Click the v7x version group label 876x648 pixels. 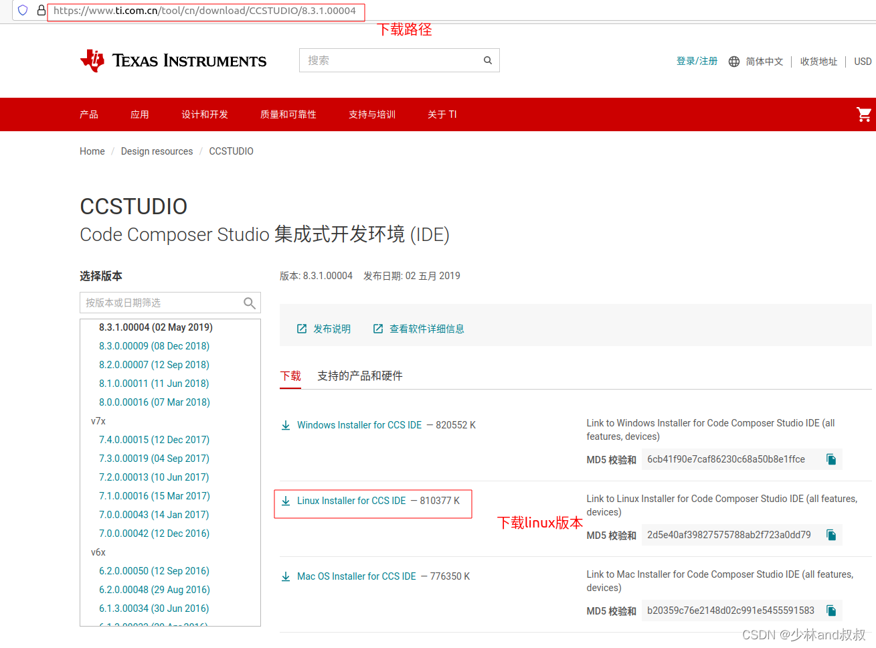[x=98, y=421]
